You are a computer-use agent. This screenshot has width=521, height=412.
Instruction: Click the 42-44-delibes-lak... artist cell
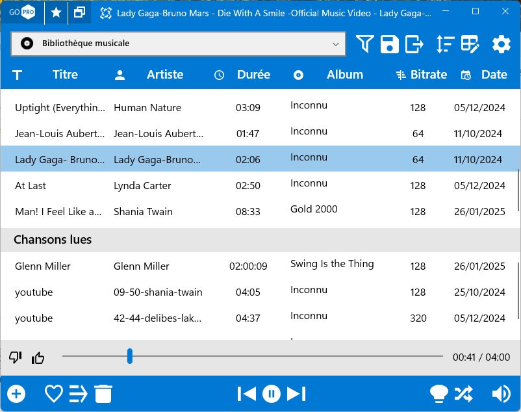point(157,318)
